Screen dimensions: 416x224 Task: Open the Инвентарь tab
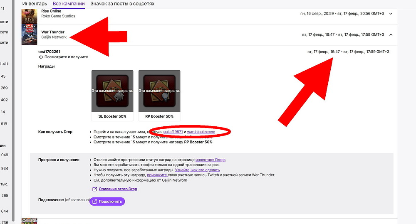click(35, 4)
